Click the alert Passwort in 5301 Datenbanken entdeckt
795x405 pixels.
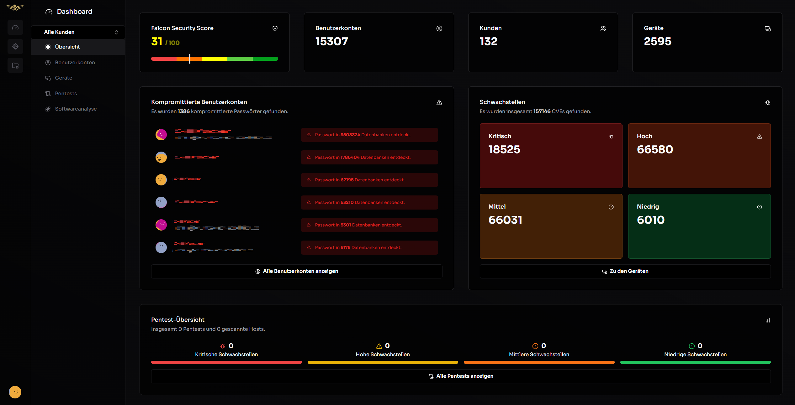tap(369, 225)
